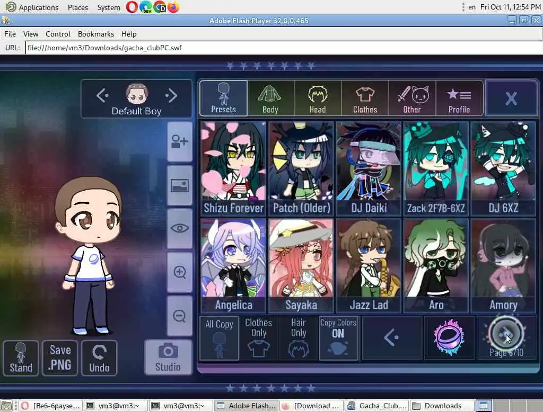Toggle the eye visibility icon
Screen dimensions: 543x412
[x=179, y=229]
